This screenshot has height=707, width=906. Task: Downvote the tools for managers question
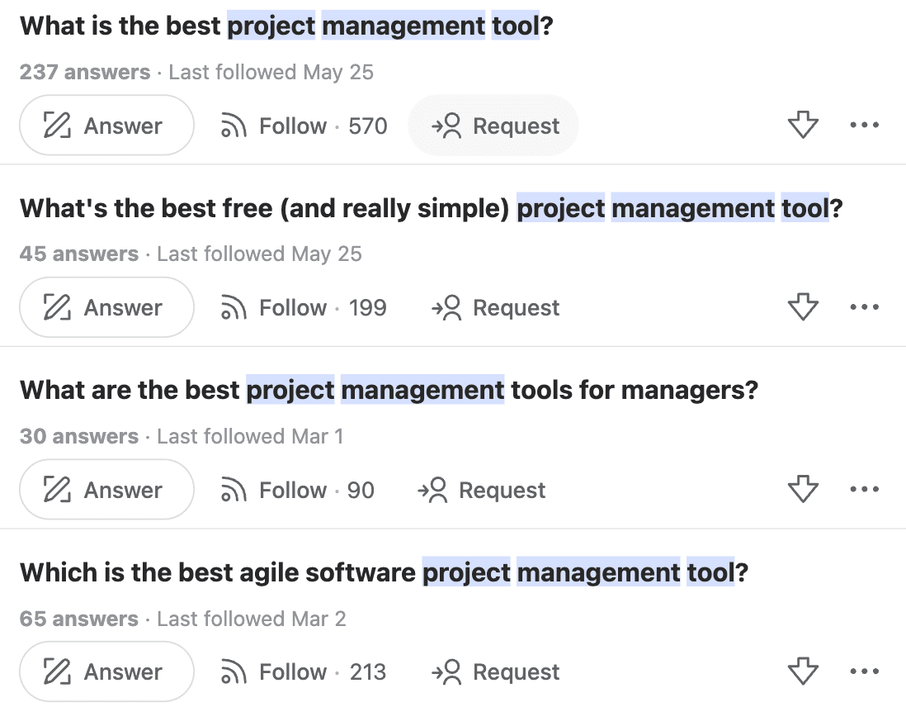point(803,490)
